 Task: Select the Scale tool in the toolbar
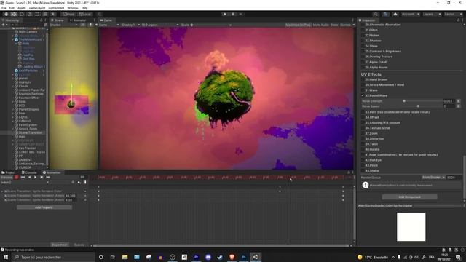[x=29, y=14]
